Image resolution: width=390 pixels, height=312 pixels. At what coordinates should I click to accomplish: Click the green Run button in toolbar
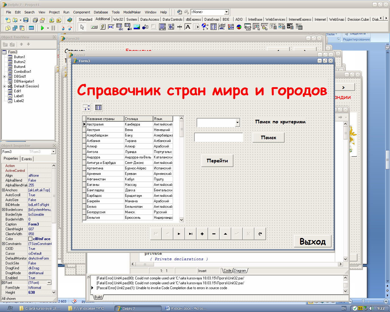(x=42, y=28)
